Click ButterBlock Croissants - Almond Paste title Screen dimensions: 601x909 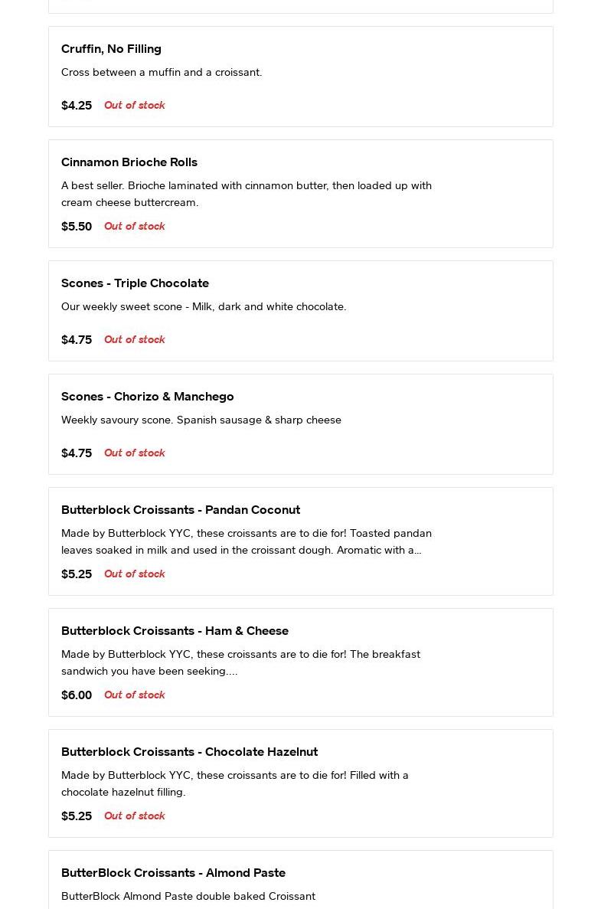[173, 873]
